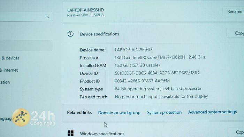The width and height of the screenshot is (244, 137).
Task: Click the System type label
Action: (91, 89)
